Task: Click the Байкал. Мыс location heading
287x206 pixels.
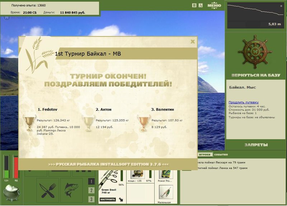Action: [243, 87]
